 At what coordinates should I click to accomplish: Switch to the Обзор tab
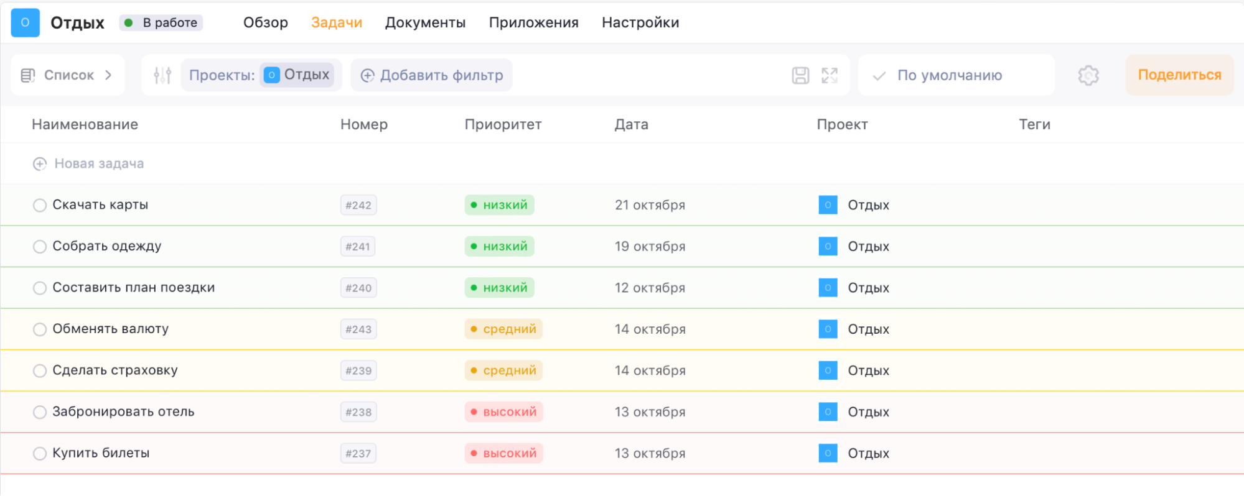tap(266, 22)
